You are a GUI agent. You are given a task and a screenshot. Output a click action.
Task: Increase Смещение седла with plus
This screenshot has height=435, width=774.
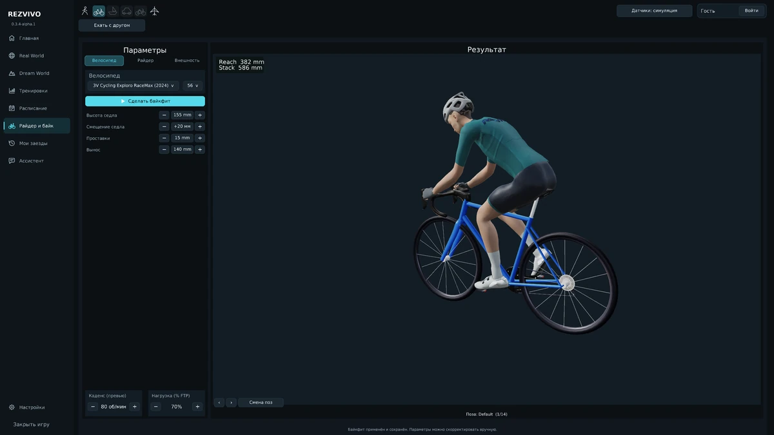click(x=200, y=127)
